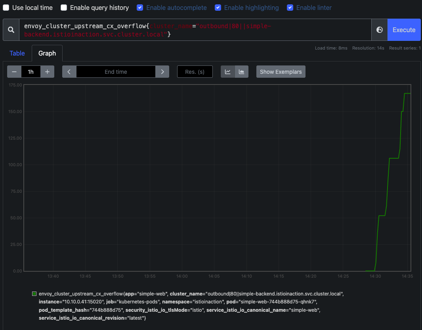Click the 13:40 x-axis label
This screenshot has height=330, width=422.
pyautogui.click(x=53, y=276)
